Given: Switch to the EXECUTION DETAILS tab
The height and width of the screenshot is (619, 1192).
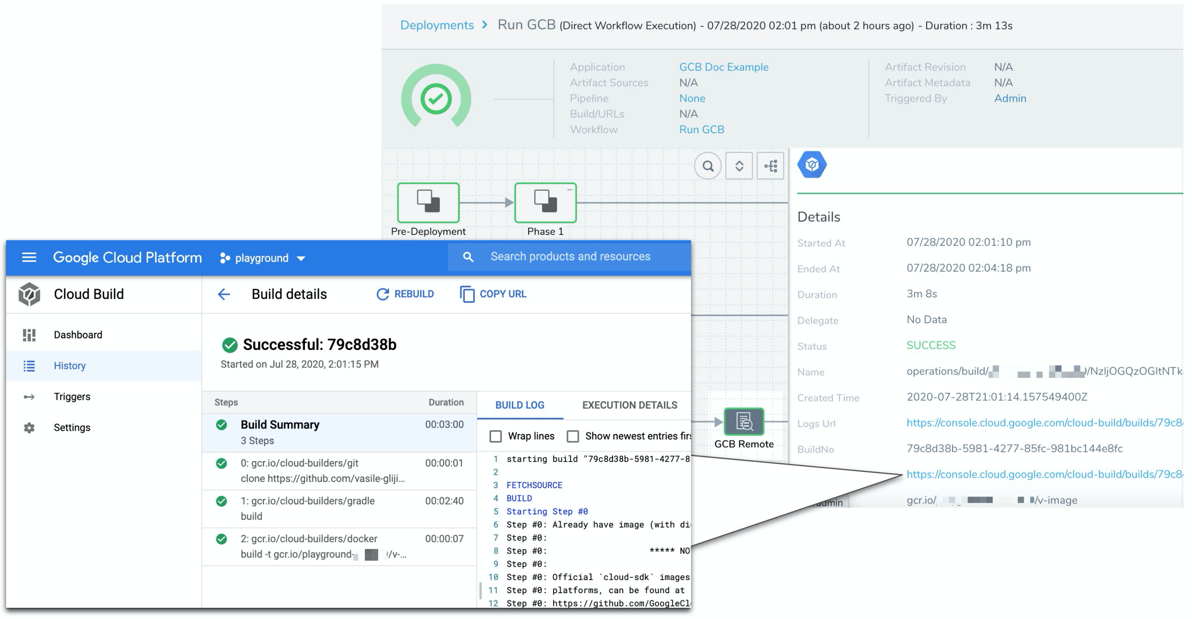Looking at the screenshot, I should [x=629, y=405].
